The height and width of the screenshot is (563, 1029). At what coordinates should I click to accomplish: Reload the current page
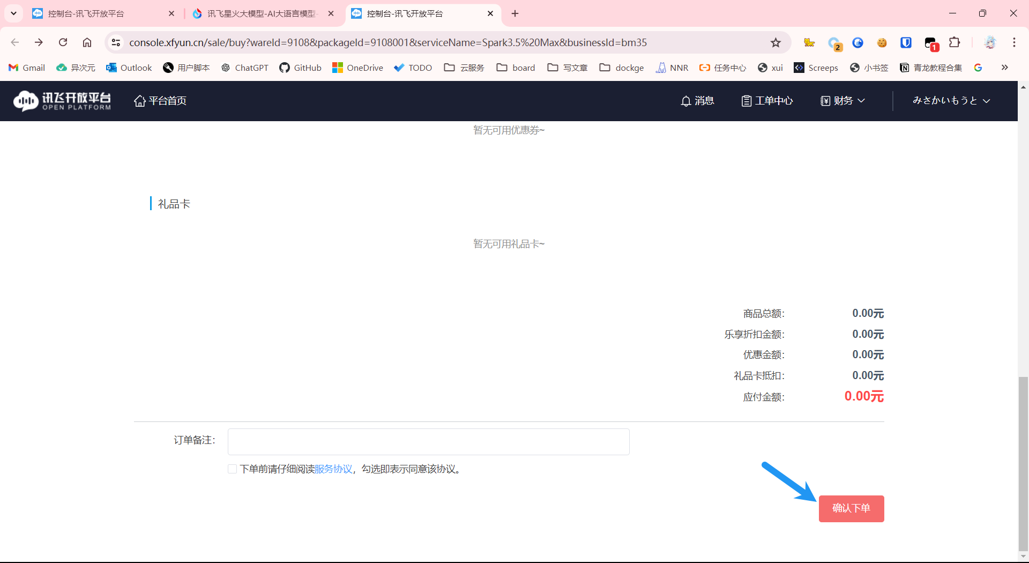click(x=63, y=42)
